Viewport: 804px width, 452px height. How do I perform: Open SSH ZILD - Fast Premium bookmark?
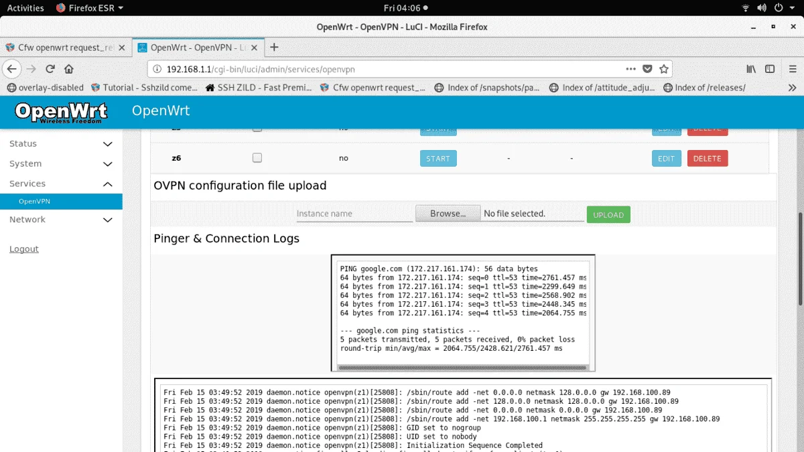(259, 88)
